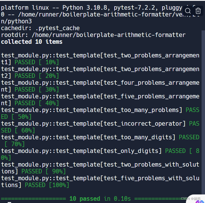Image resolution: width=205 pixels, height=203 pixels.
Task: Click the search magnifier icon in console
Action: coord(188,11)
